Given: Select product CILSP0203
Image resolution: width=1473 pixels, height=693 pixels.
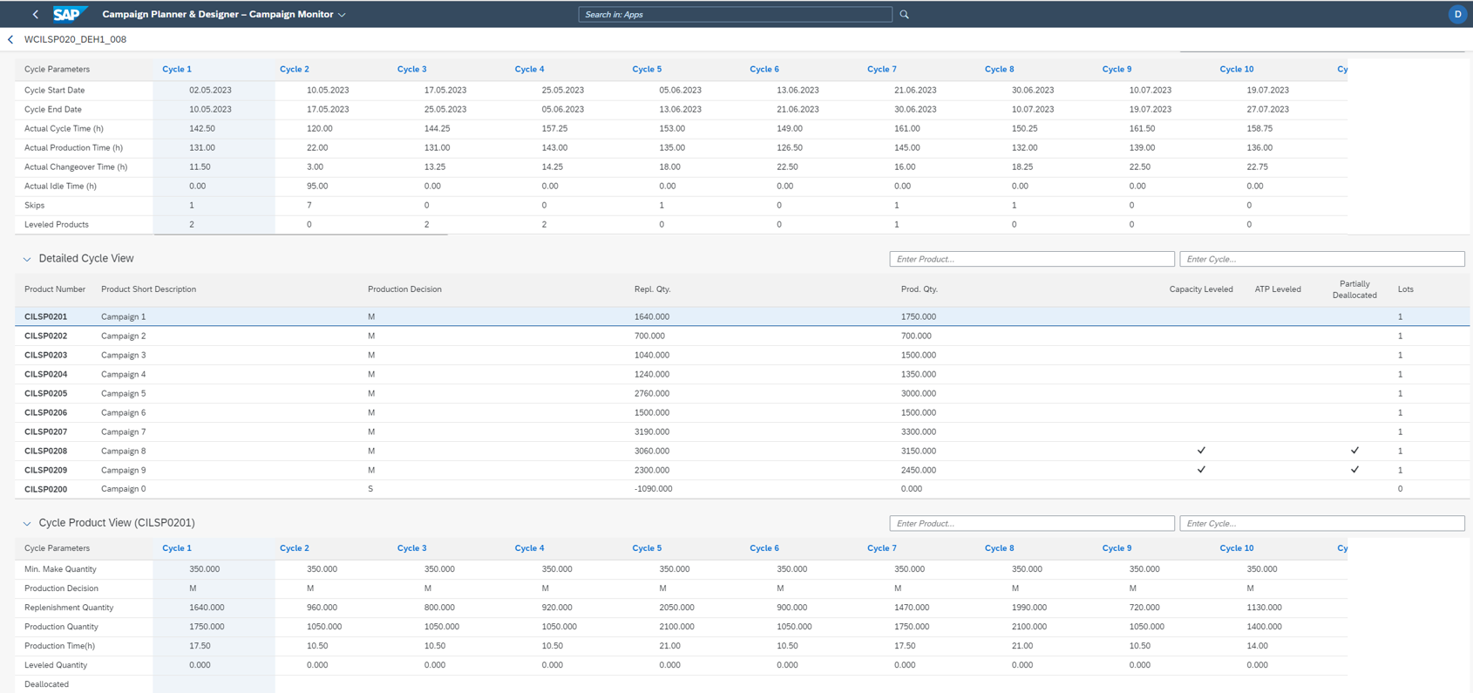Looking at the screenshot, I should click(x=45, y=355).
